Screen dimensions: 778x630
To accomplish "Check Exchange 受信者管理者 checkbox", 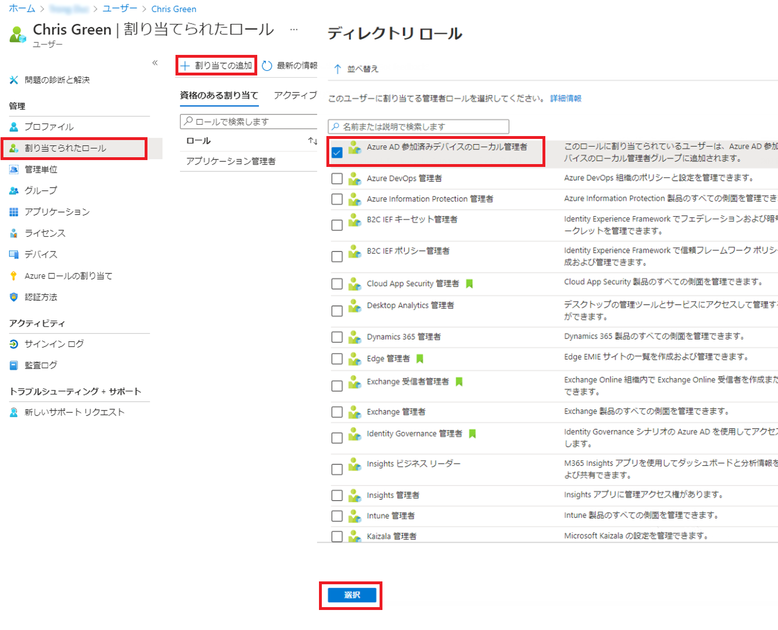I will point(337,386).
